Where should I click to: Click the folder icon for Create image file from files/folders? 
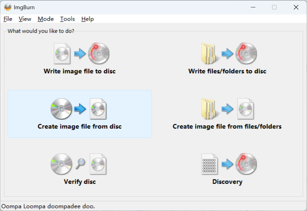point(209,109)
